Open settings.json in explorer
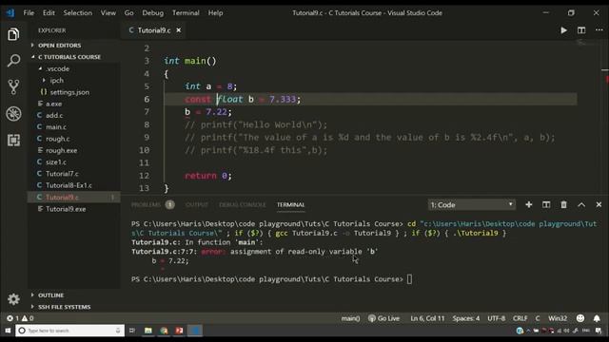Screen dimensions: 609x342 69,92
